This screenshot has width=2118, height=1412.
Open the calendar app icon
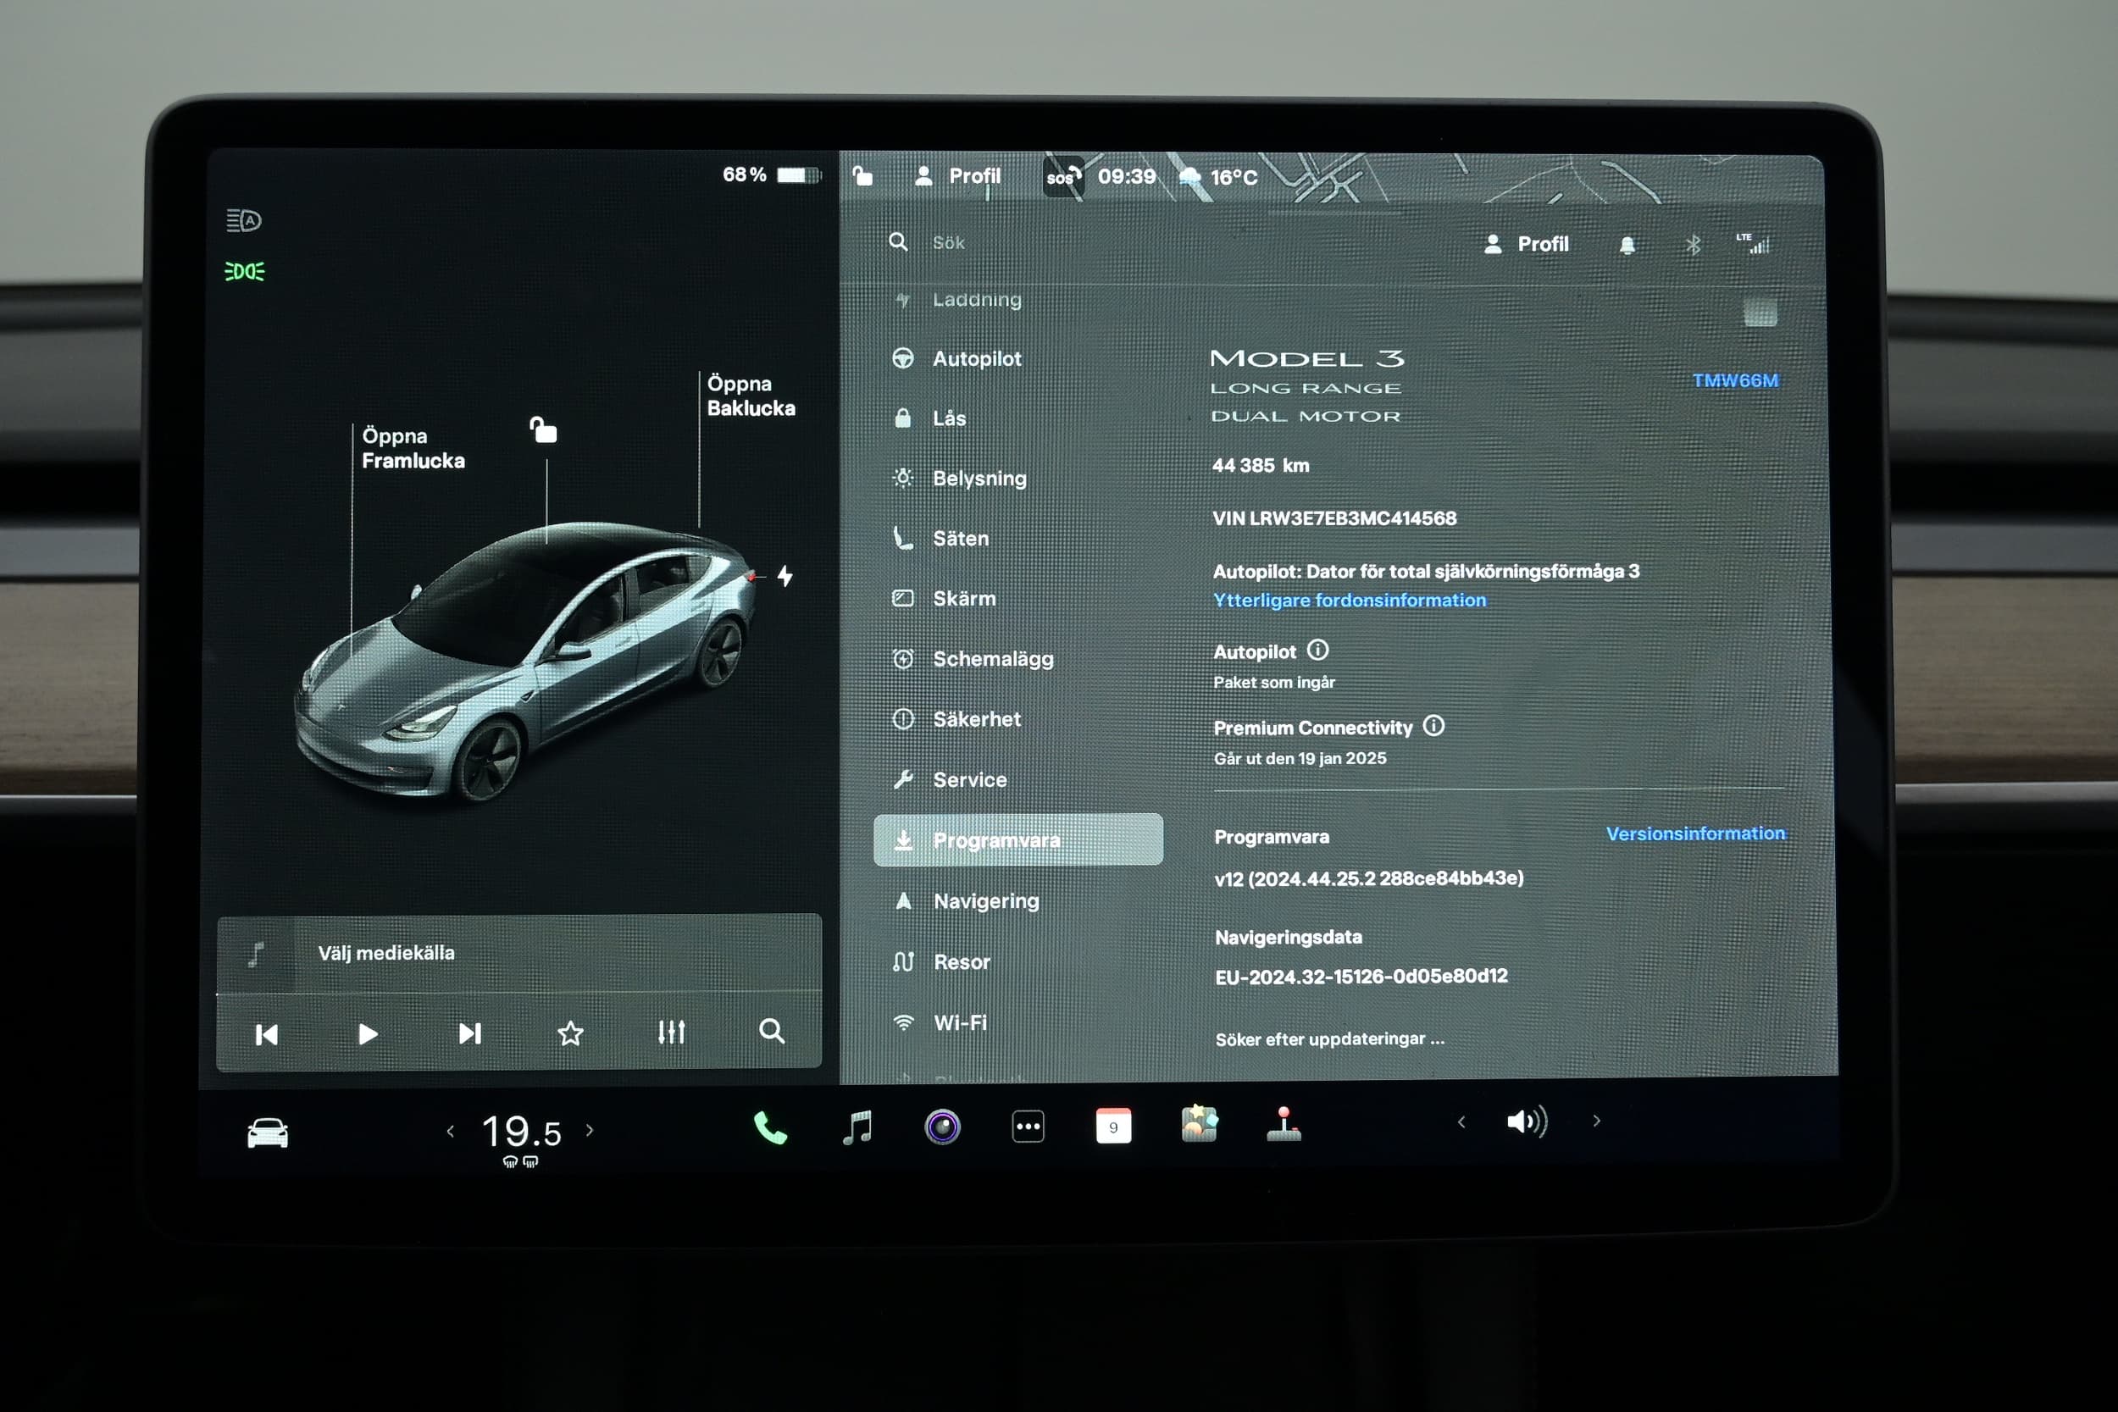point(1113,1126)
